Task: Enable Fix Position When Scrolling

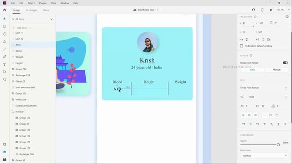Action: [x=241, y=46]
